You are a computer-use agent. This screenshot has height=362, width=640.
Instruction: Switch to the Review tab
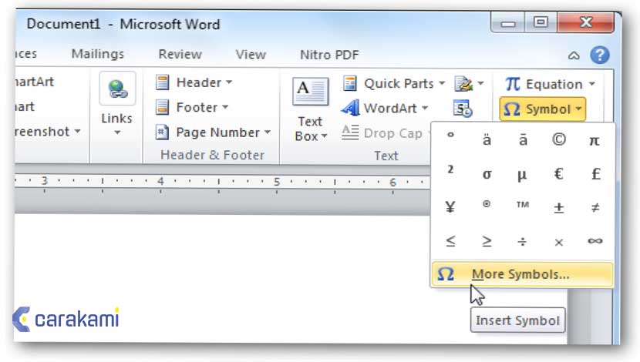click(180, 54)
